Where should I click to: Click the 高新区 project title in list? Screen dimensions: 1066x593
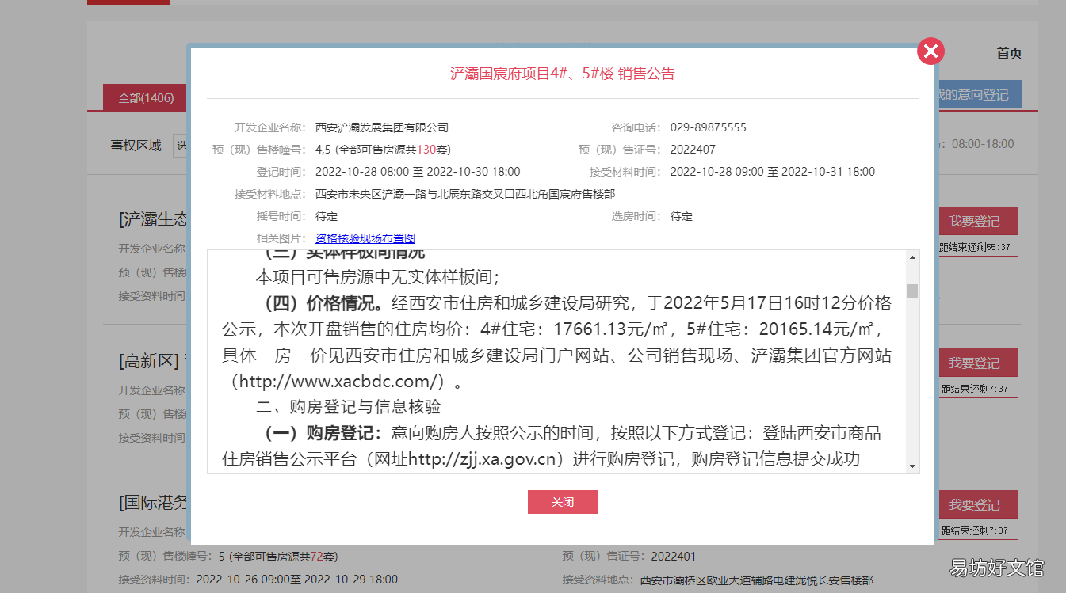tap(151, 361)
